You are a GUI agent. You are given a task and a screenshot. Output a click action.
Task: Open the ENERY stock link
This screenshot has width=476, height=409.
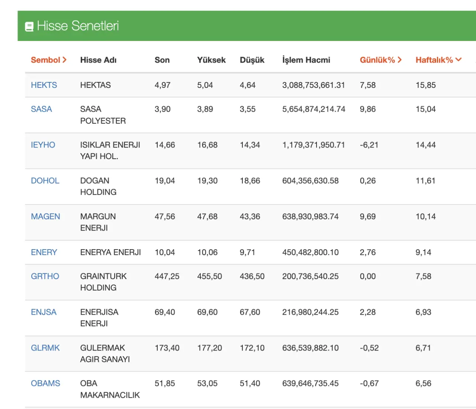(44, 252)
